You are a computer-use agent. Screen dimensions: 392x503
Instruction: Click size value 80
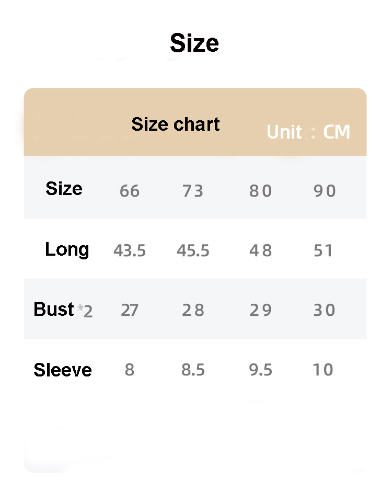[260, 191]
